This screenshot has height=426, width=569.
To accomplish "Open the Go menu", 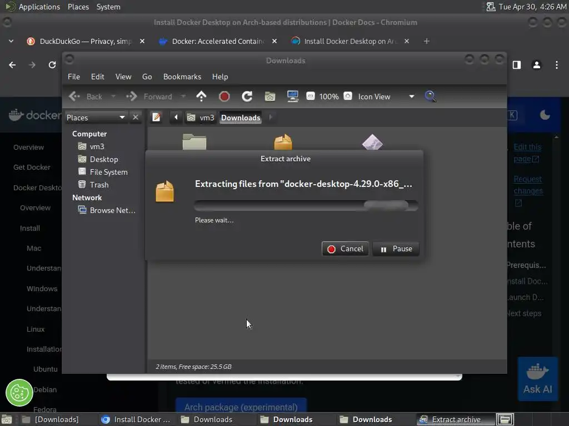I will click(147, 77).
